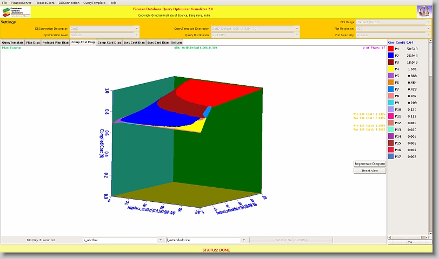Image resolution: width=439 pixels, height=259 pixels.
Task: Select the blue P2 plan legend box
Action: point(391,56)
